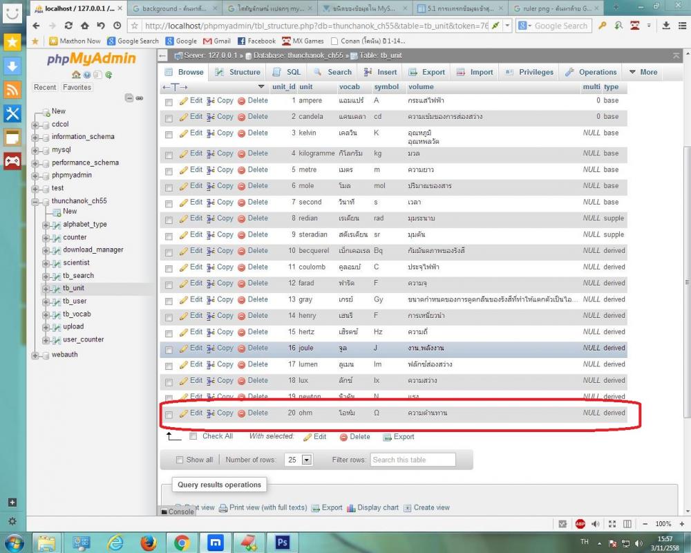Viewport: 691px width, 553px height.
Task: Tick the checkbox for joule row
Action: coord(169,350)
